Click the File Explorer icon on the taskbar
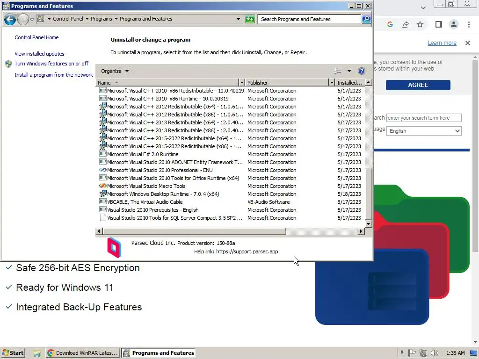The width and height of the screenshot is (479, 359). tap(37, 353)
